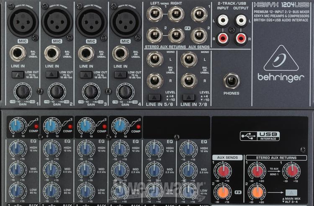Click channel 2 EQ MID 2.5 kHz knob
This screenshot has width=314, height=206.
[x=52, y=170]
